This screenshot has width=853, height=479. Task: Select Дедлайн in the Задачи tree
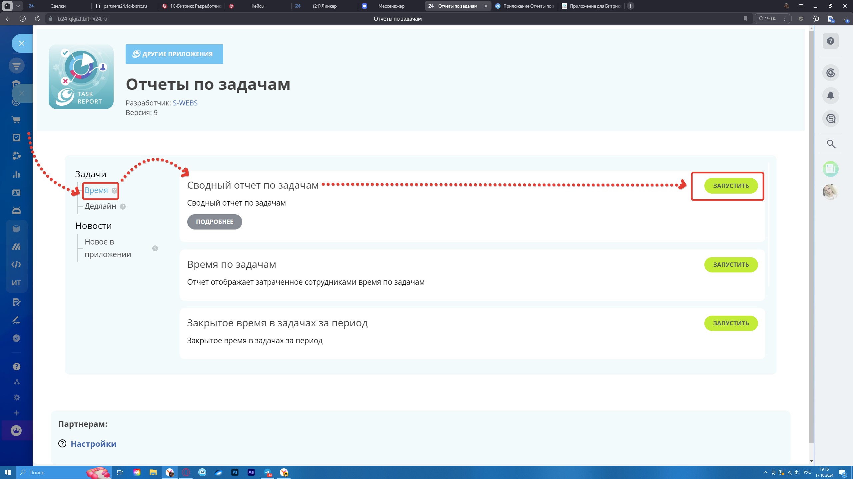point(100,206)
